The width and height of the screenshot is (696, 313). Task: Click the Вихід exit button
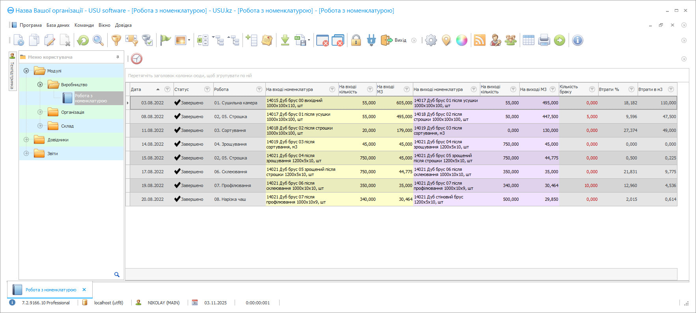394,40
